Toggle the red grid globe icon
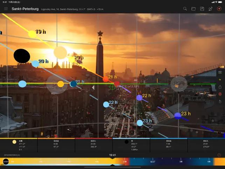 (x=220, y=94)
